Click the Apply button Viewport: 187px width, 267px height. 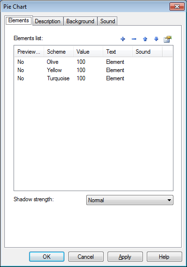(x=125, y=257)
